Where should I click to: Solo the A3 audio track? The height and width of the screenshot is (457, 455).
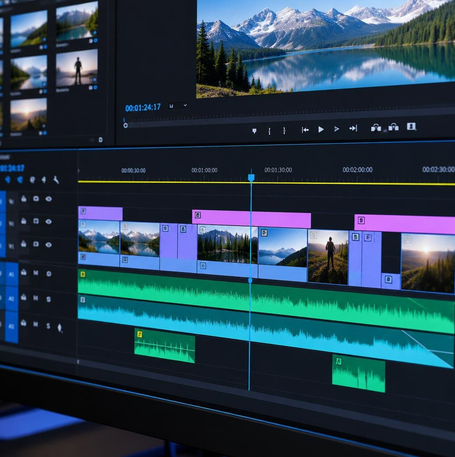(x=48, y=325)
